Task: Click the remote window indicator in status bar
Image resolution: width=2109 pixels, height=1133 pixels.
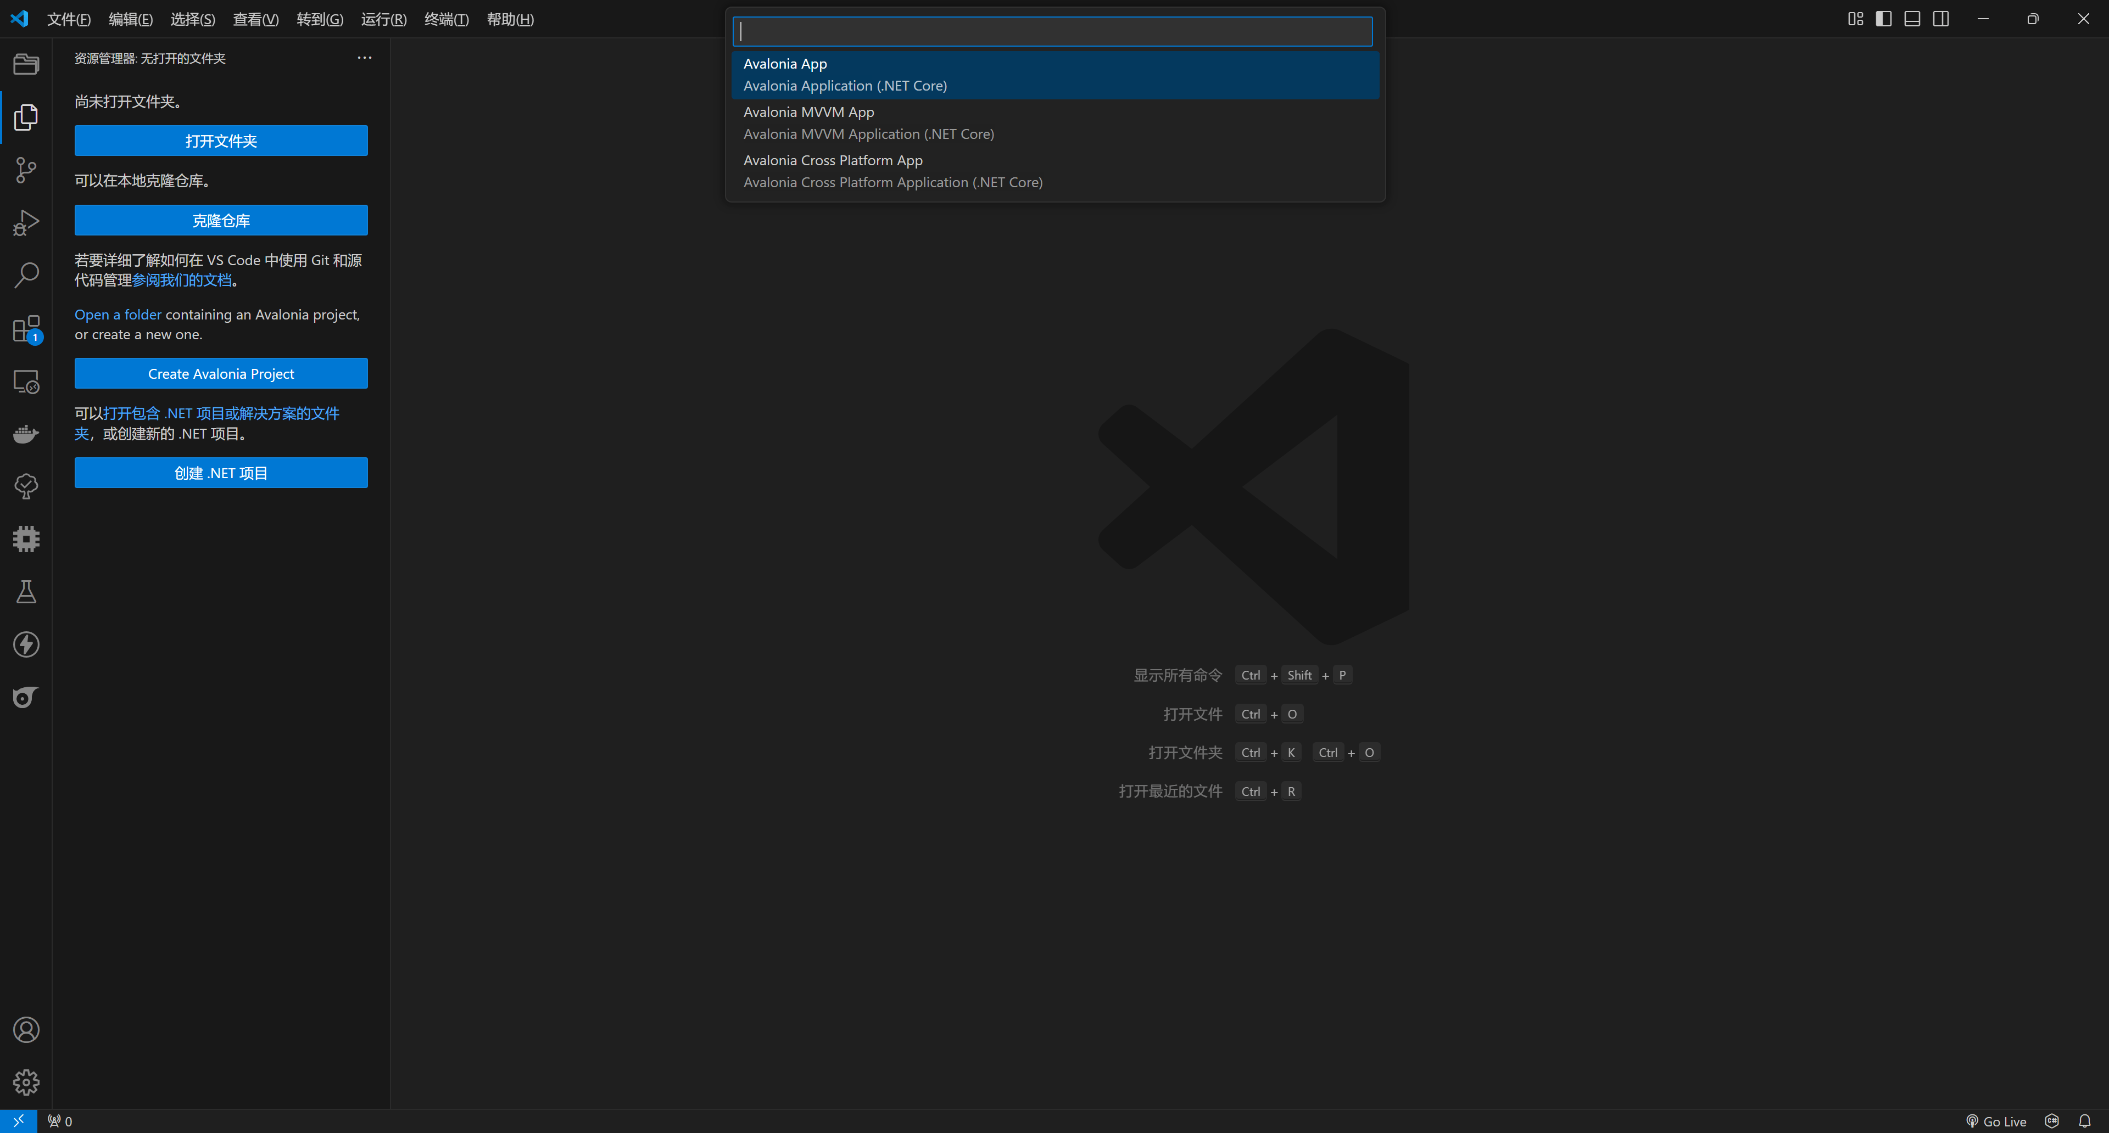Action: coord(18,1121)
